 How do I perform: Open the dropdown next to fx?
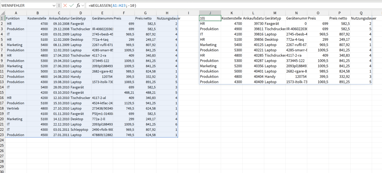83,6
